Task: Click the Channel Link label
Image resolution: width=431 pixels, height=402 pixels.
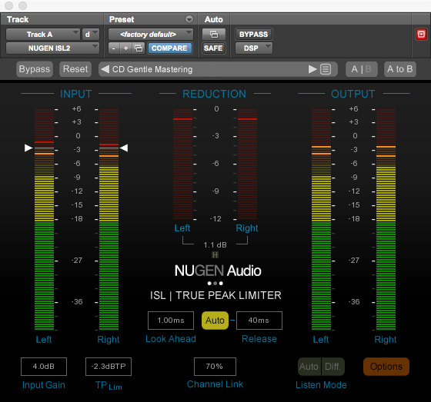Action: (215, 384)
